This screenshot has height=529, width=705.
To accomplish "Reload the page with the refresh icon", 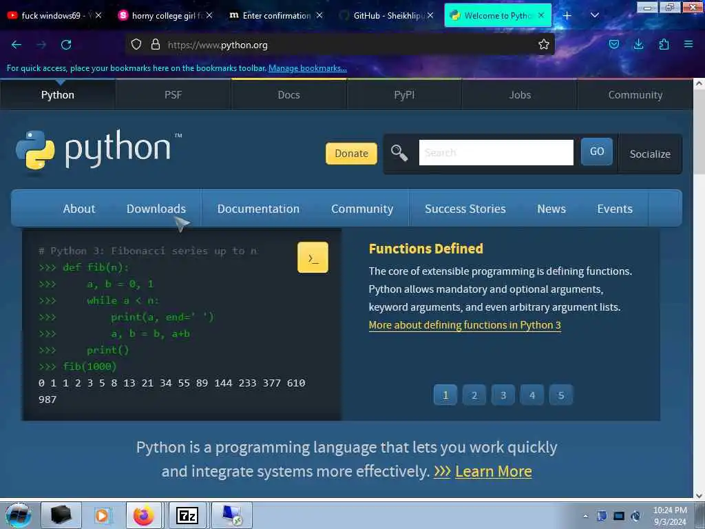I will [x=66, y=45].
